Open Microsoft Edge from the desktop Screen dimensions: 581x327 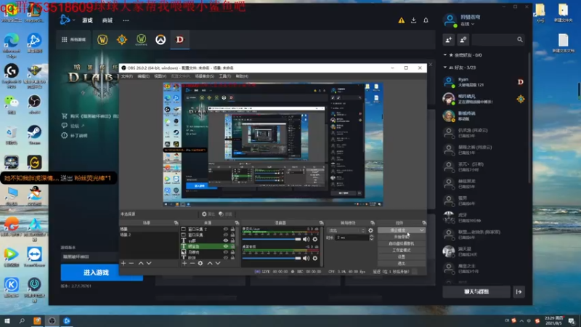tap(12, 44)
